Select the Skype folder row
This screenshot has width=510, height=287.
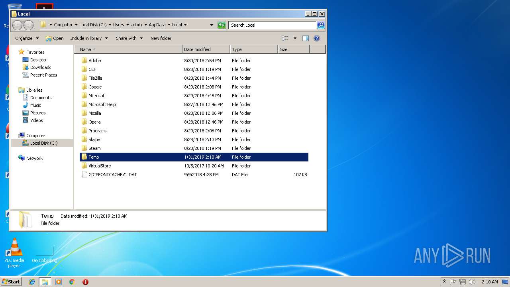tap(194, 140)
